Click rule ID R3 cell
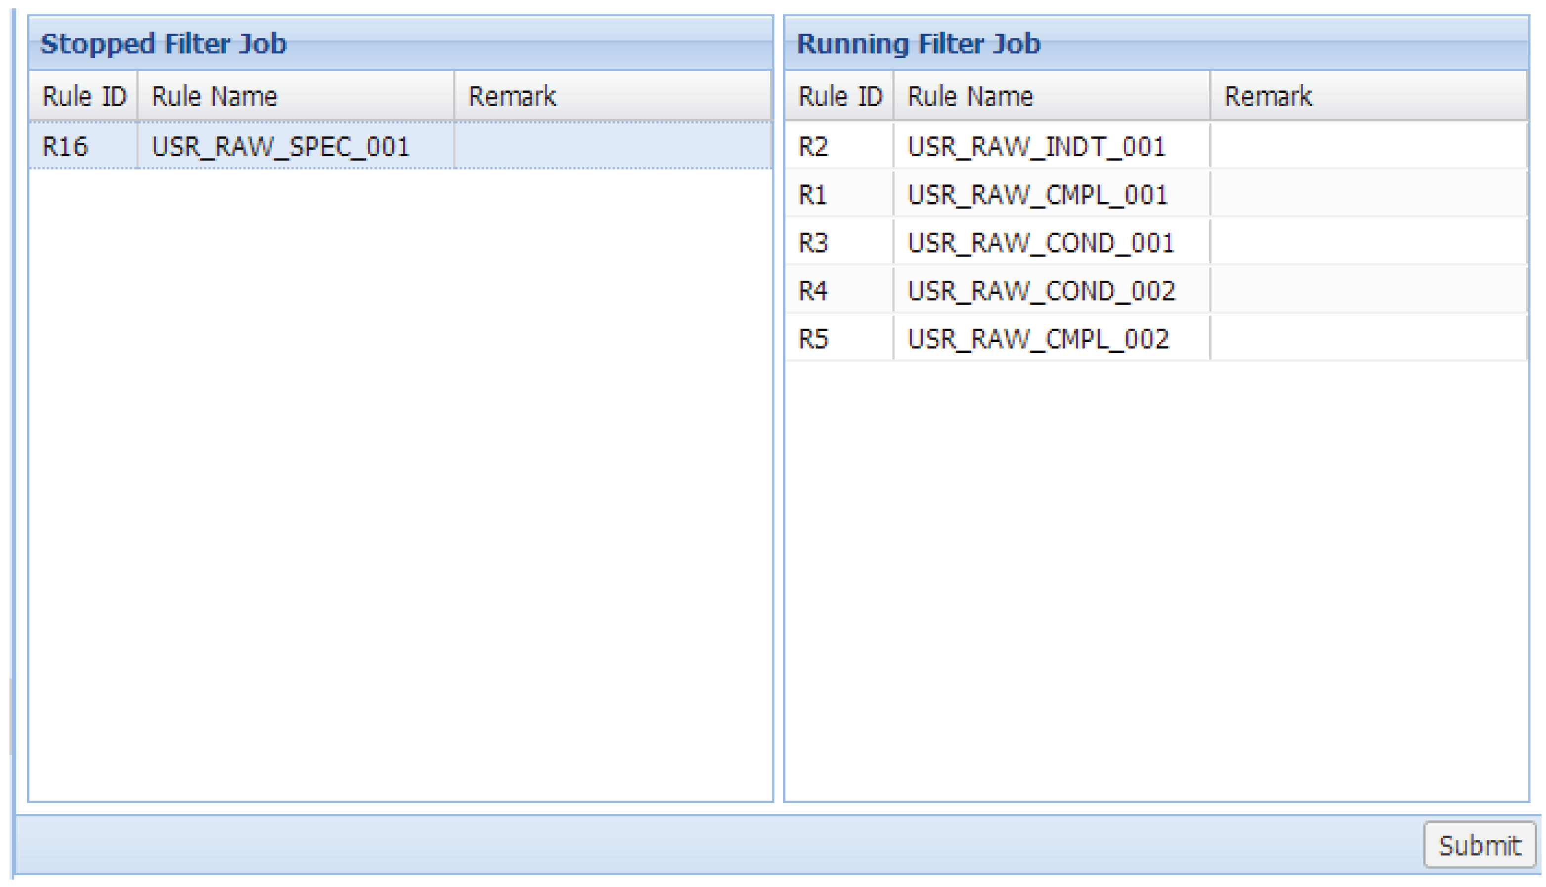 (x=813, y=243)
